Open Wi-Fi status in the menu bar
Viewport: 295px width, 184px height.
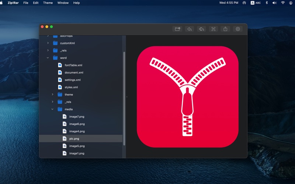coord(283,3)
